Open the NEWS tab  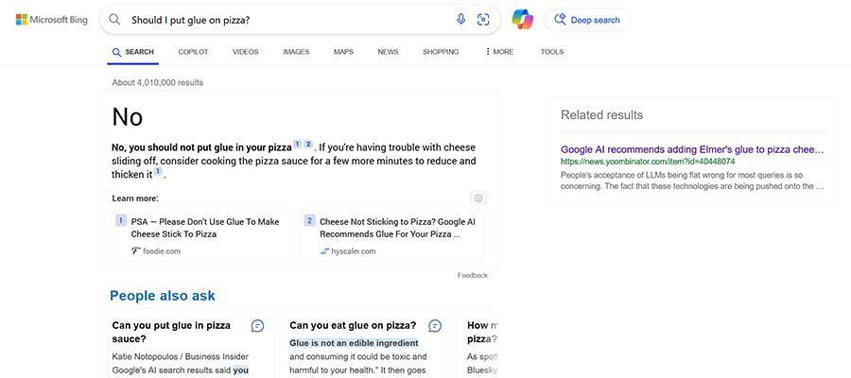coord(388,52)
